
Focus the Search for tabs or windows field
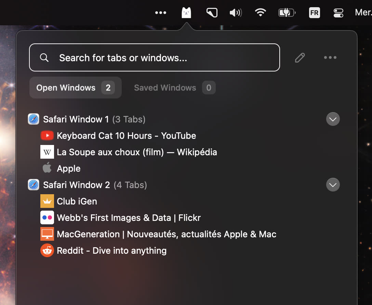[x=155, y=57]
